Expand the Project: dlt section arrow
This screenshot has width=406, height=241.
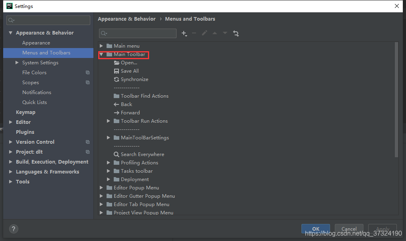click(11, 152)
